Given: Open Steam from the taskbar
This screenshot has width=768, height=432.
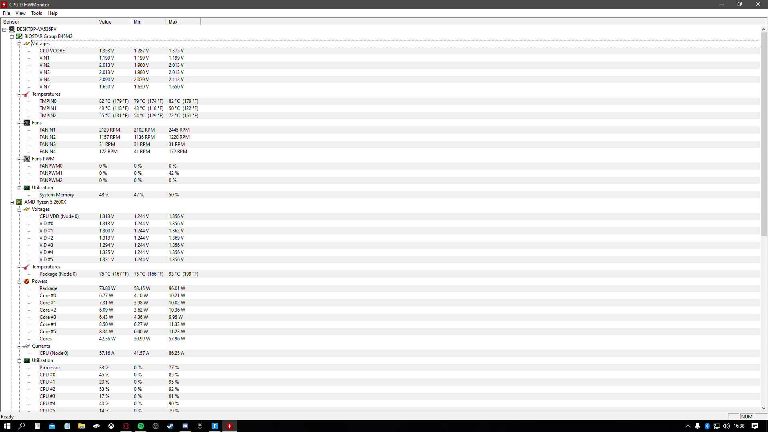Looking at the screenshot, I should pos(170,426).
